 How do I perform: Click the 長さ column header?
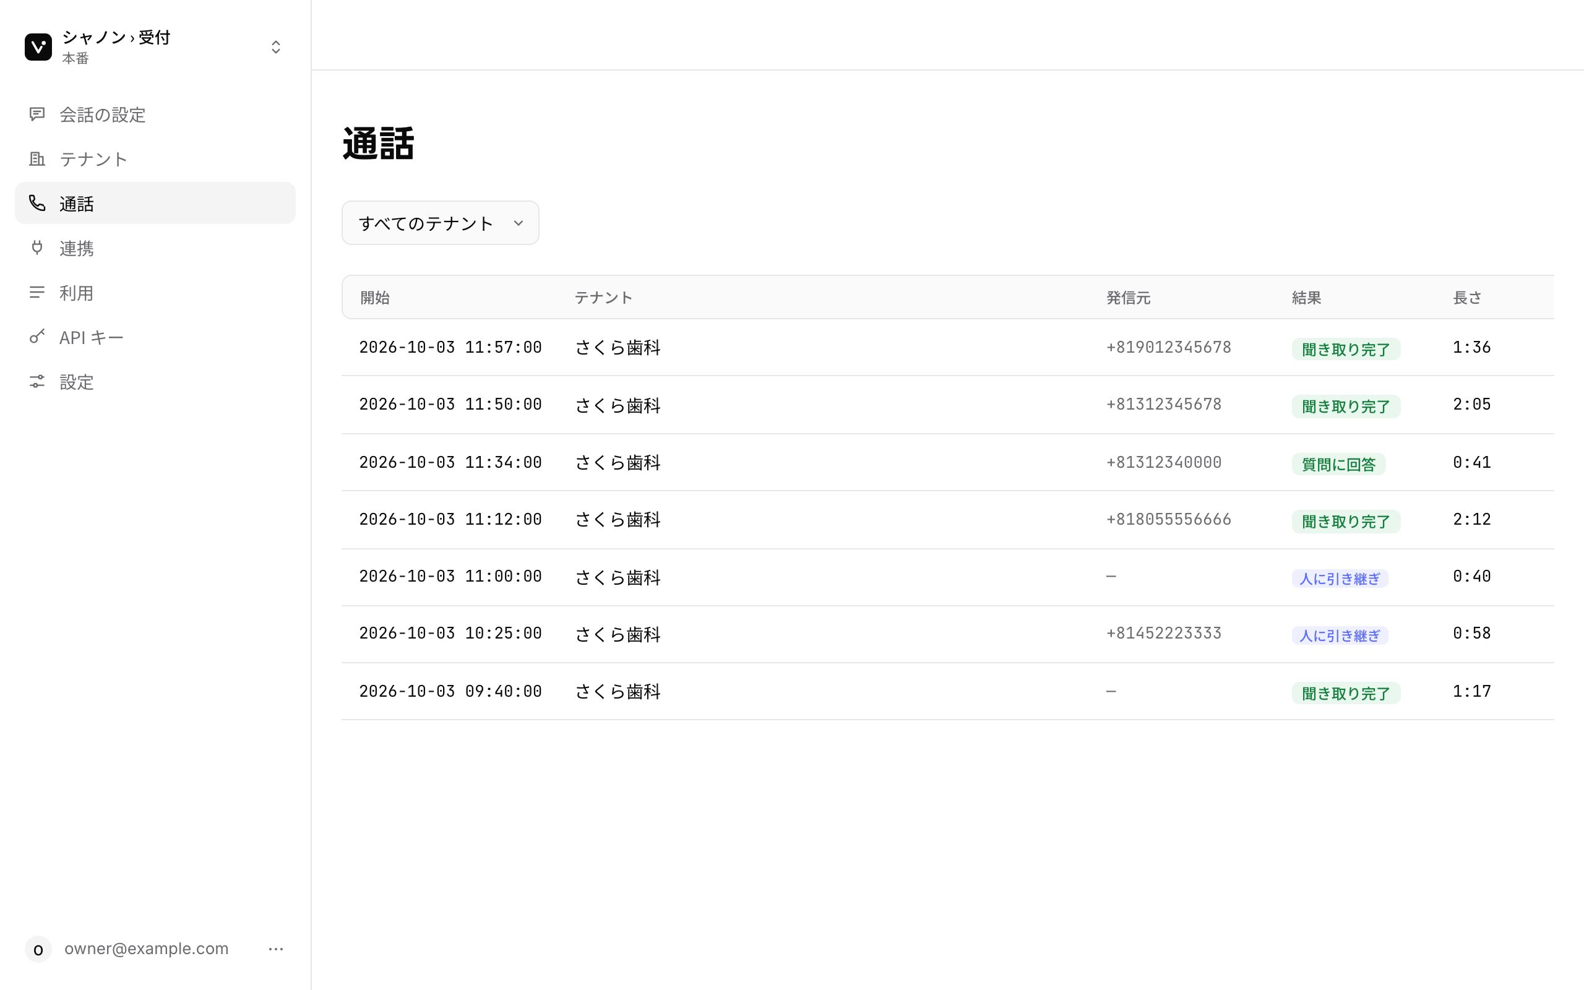1467,298
